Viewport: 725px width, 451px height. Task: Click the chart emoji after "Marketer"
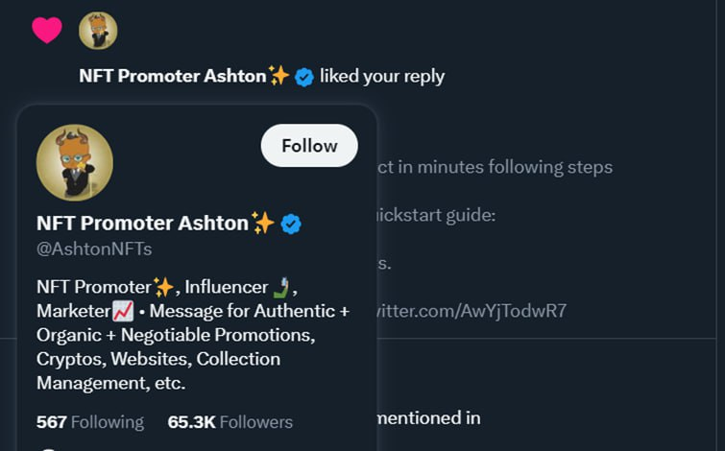tap(122, 311)
